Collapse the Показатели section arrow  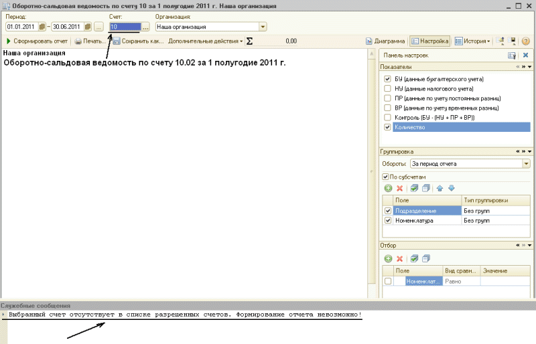(x=530, y=67)
